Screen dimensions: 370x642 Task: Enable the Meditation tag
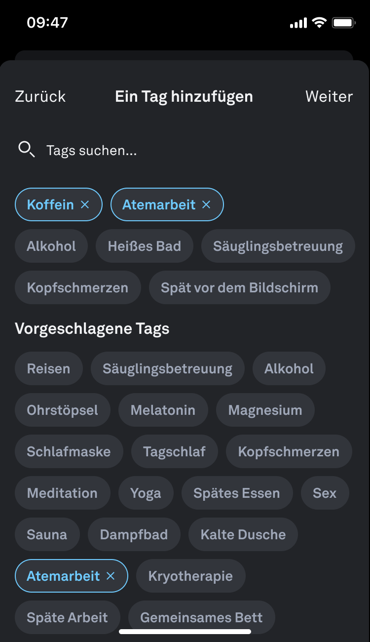pos(62,493)
